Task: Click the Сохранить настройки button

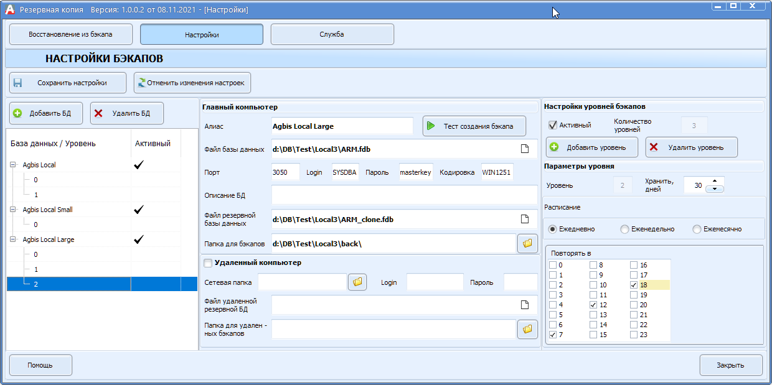Action: coord(68,83)
